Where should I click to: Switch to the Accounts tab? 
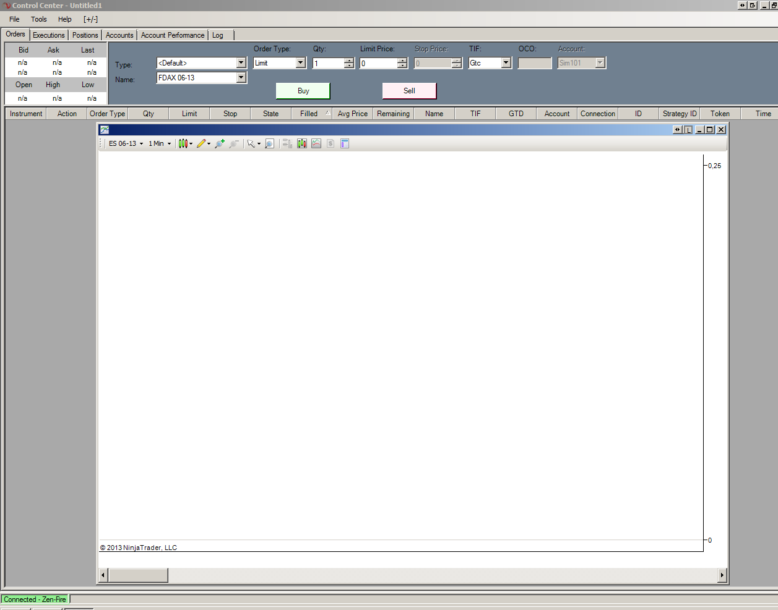tap(119, 35)
